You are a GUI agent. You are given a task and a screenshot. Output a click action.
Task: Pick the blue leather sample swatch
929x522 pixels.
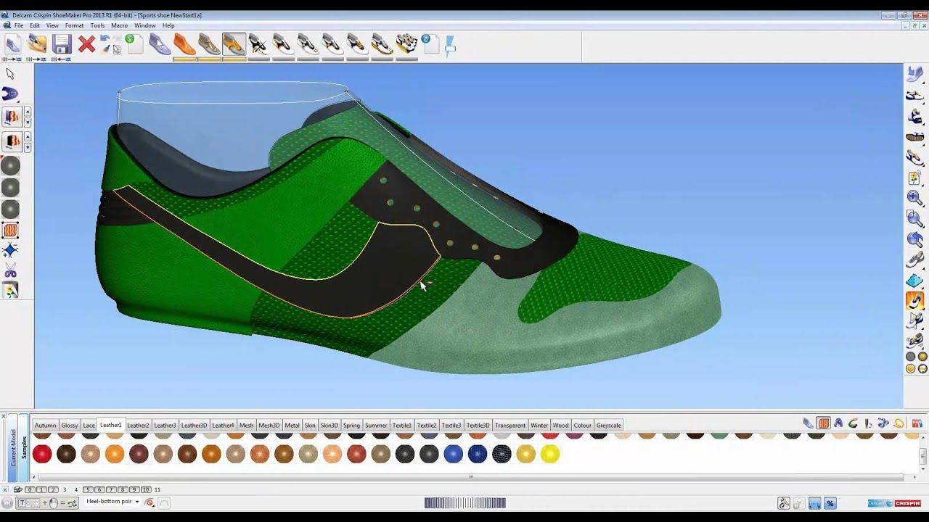click(x=453, y=455)
